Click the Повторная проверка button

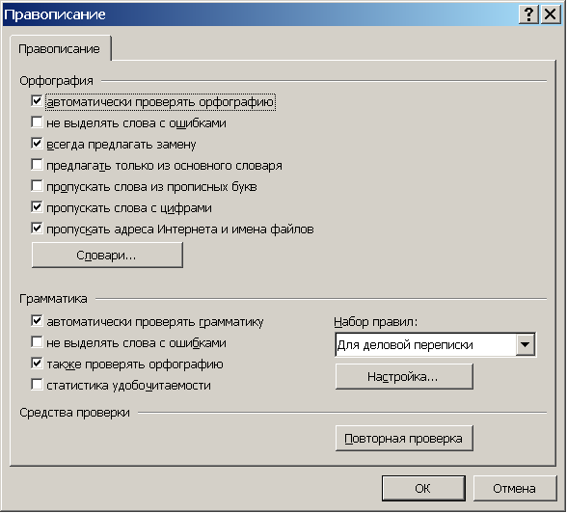(404, 439)
